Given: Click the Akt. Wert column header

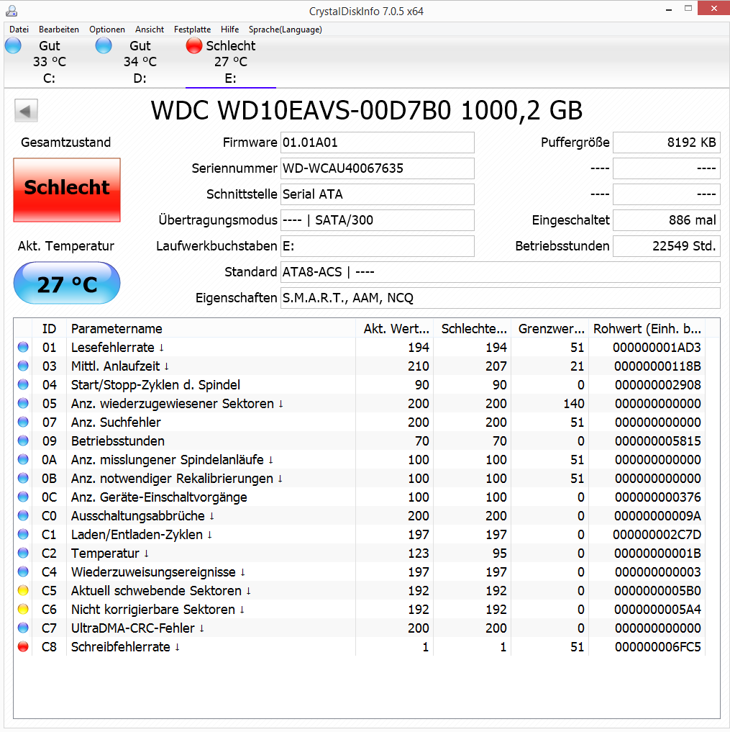Looking at the screenshot, I should click(395, 329).
